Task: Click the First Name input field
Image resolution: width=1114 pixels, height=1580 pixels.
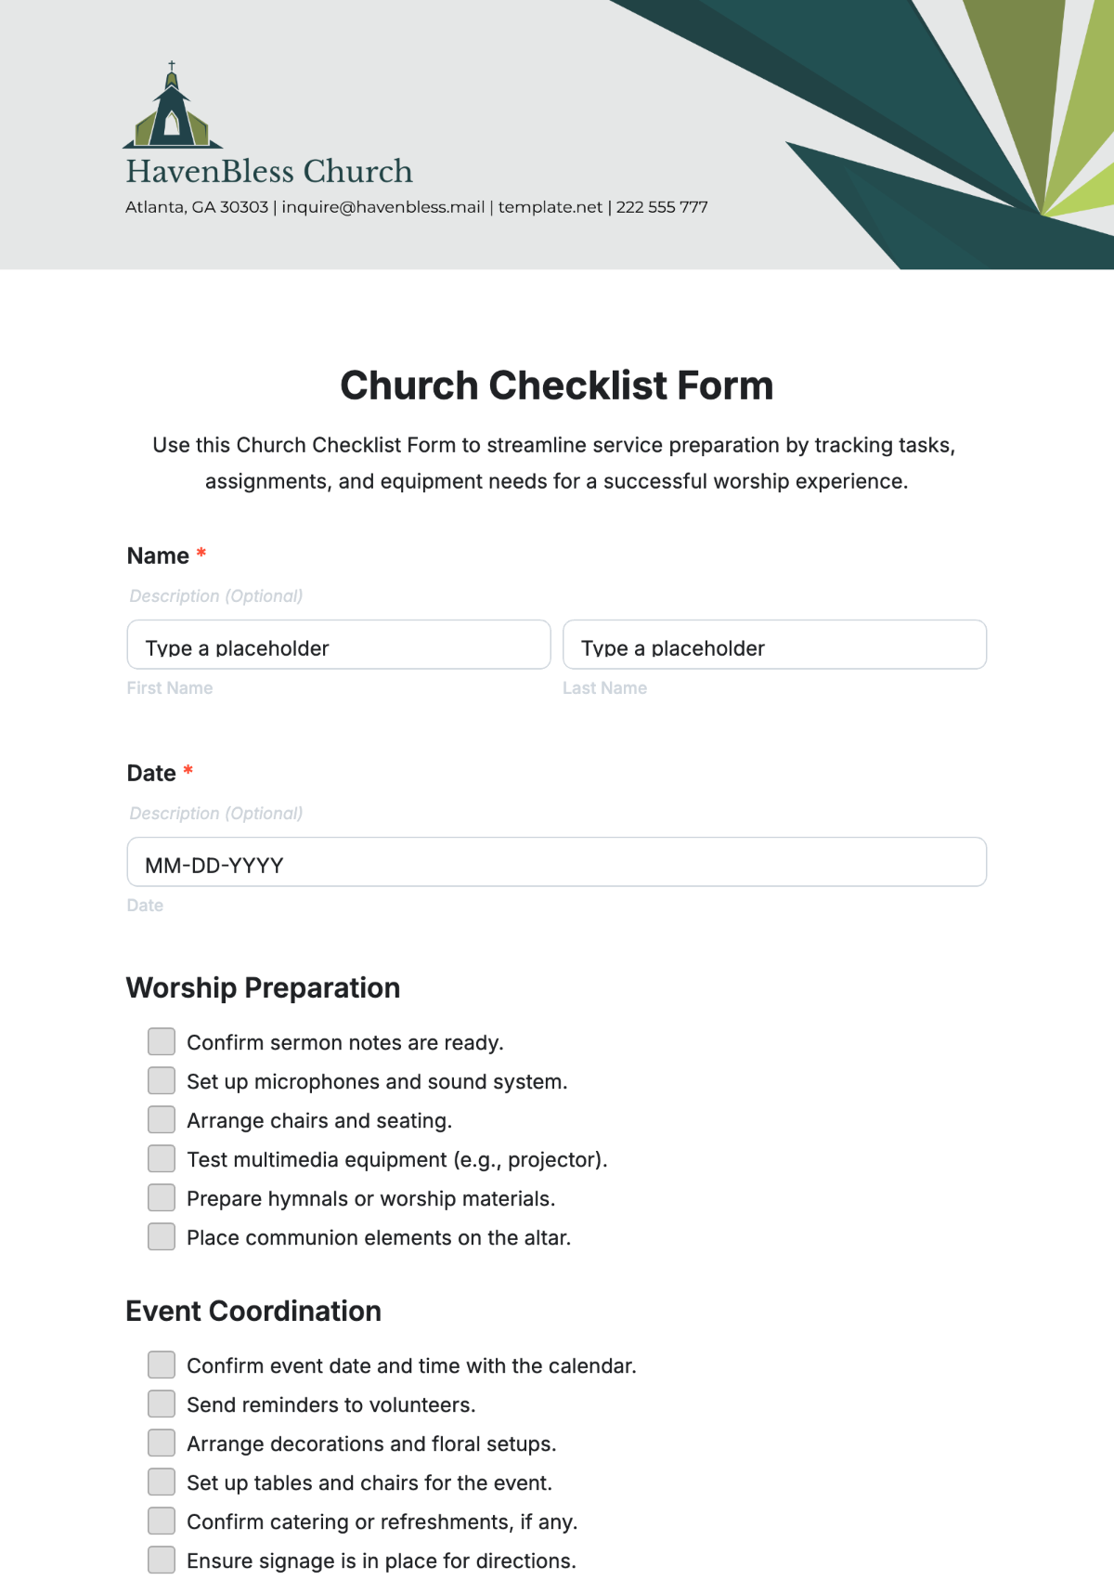Action: [x=339, y=646]
